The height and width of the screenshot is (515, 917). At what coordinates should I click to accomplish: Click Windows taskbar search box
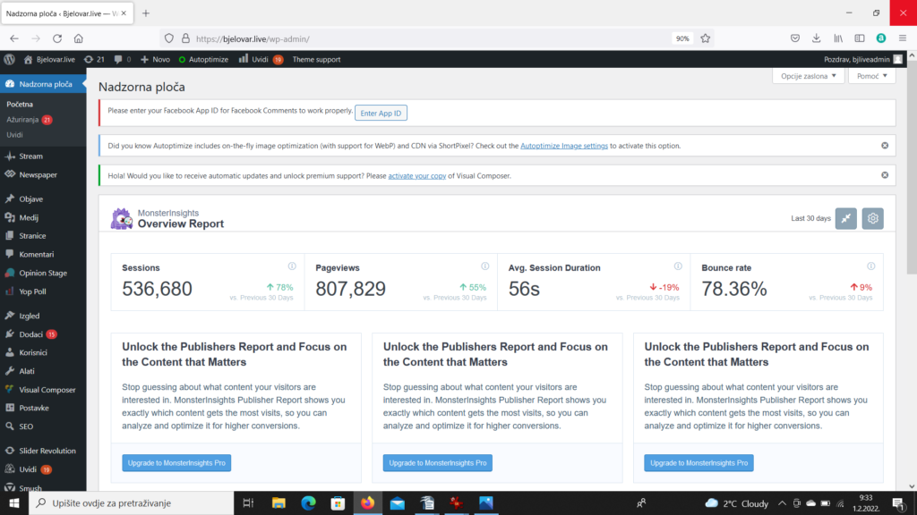pos(132,502)
